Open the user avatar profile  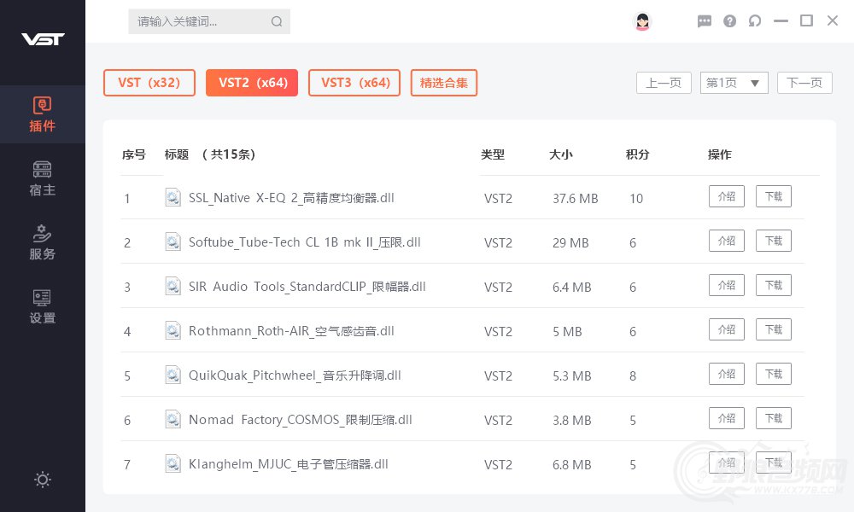tap(643, 21)
